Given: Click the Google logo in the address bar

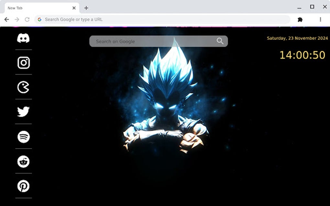Looking at the screenshot, I should (39, 19).
